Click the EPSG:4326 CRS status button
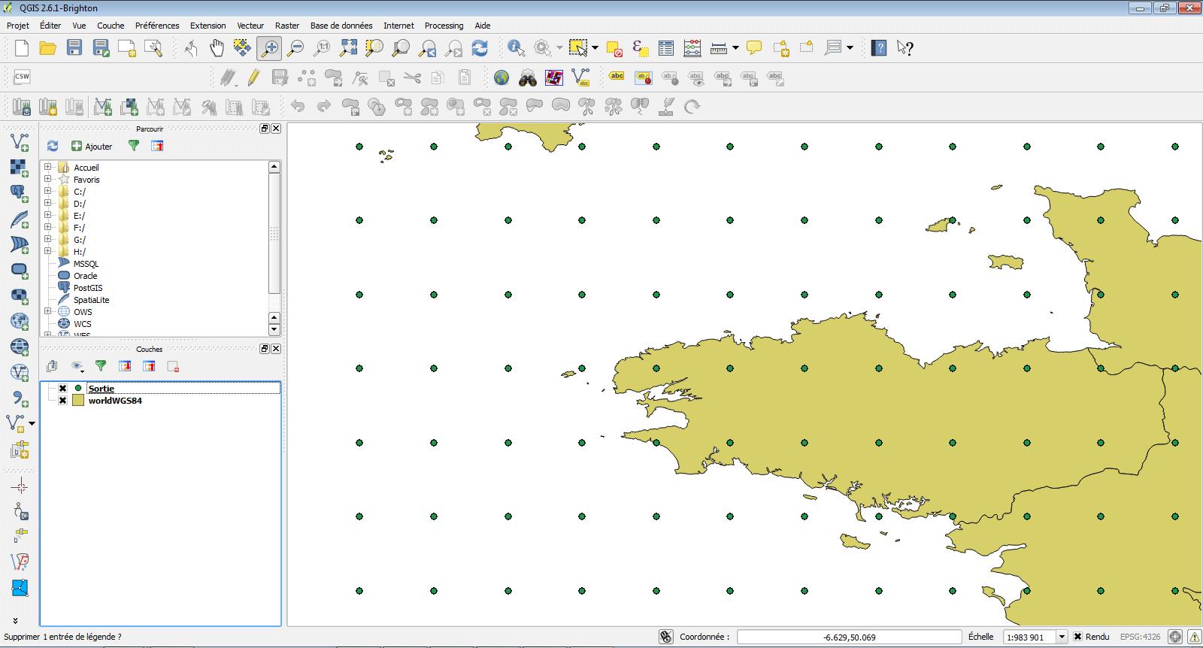Image resolution: width=1203 pixels, height=648 pixels. [x=1140, y=637]
